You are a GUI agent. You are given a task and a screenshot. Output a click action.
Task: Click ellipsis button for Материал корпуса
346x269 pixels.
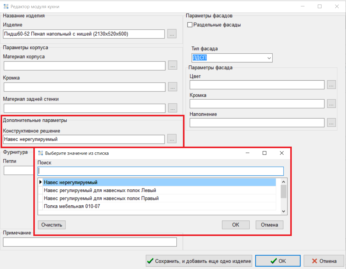tap(172, 66)
